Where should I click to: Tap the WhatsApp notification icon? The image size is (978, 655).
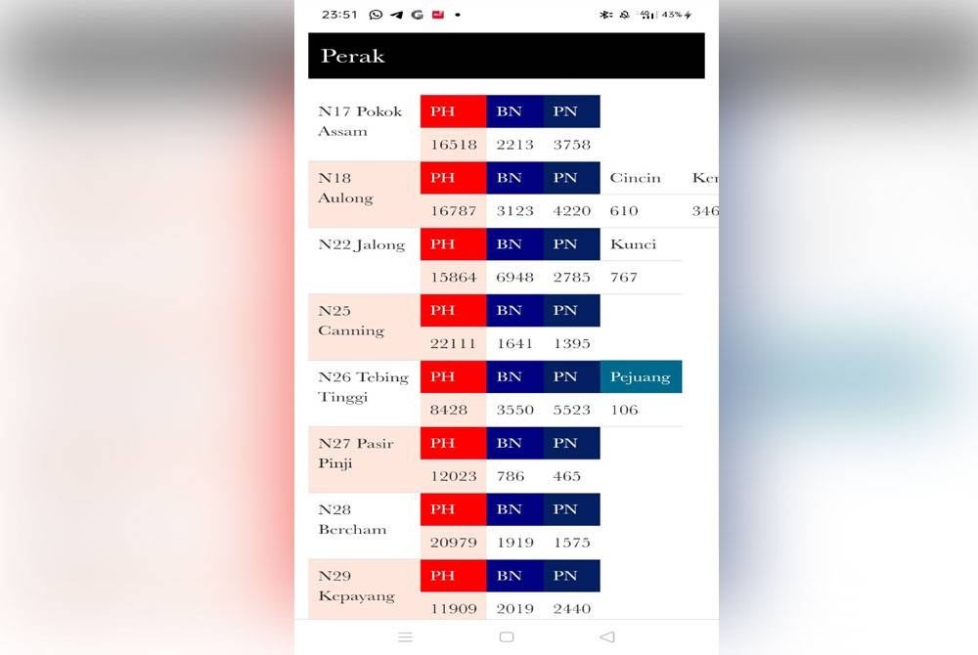point(376,15)
